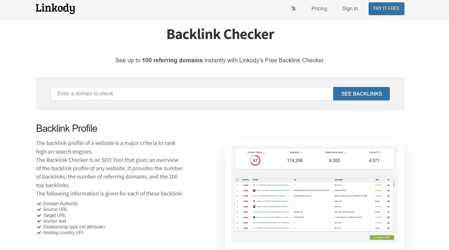The height and width of the screenshot is (250, 449).
Task: Click the SEE BACKLINKS button
Action: tap(361, 94)
